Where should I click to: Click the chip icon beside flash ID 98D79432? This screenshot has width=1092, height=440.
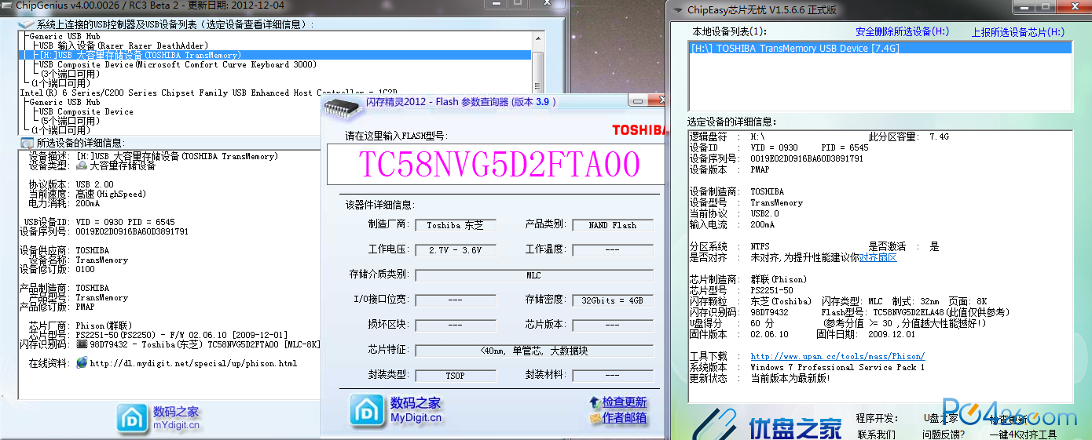[x=81, y=344]
